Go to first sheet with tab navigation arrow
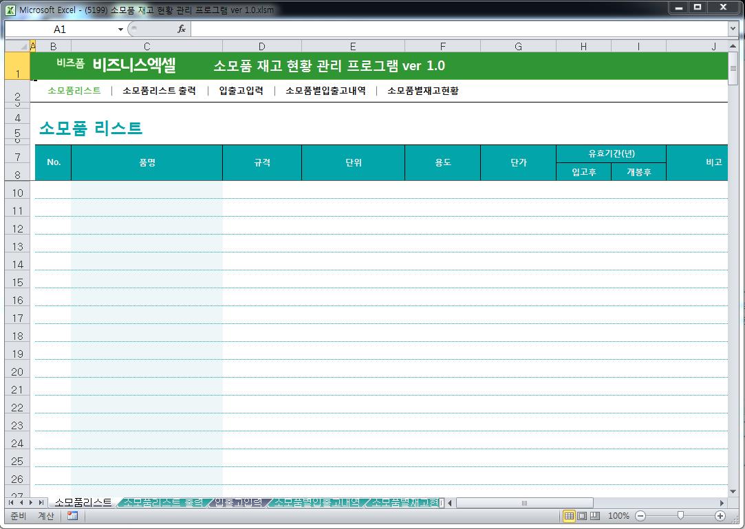 coord(12,503)
